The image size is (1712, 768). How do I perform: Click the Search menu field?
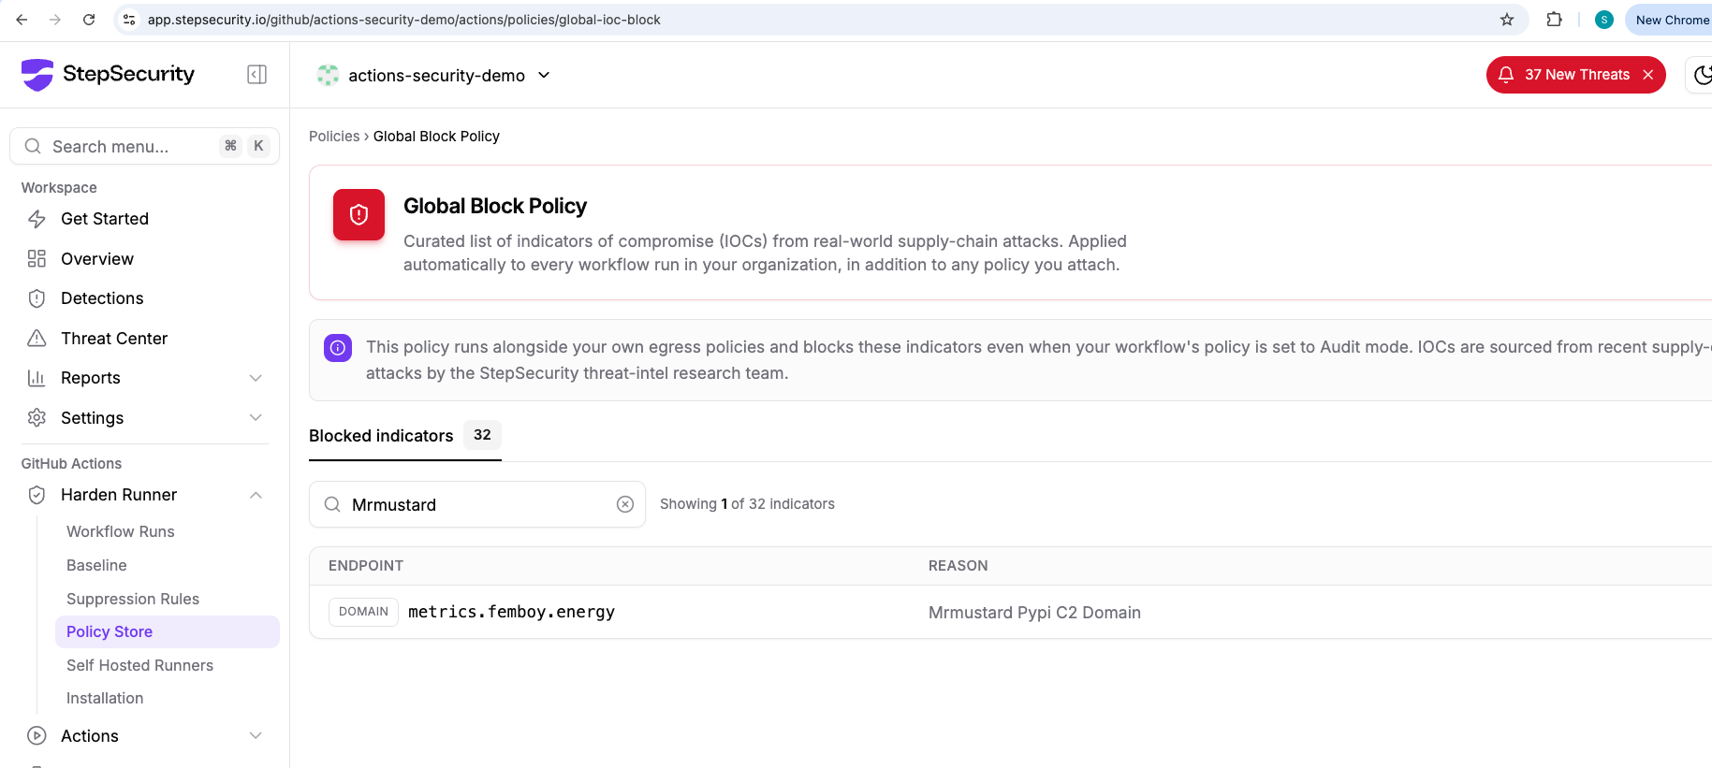[x=144, y=146]
